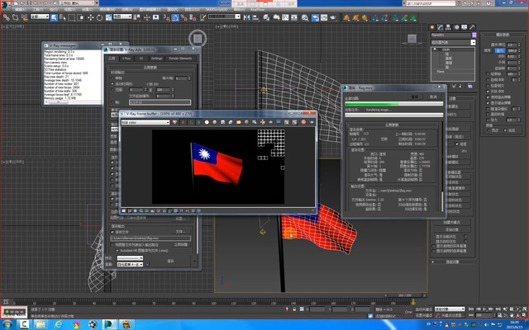Open the RealFlow menu
Image resolution: width=529 pixels, height=330 pixels.
pos(257,9)
